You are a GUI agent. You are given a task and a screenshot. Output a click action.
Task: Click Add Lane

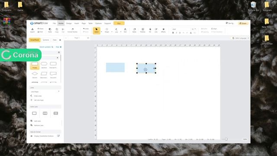point(35,121)
